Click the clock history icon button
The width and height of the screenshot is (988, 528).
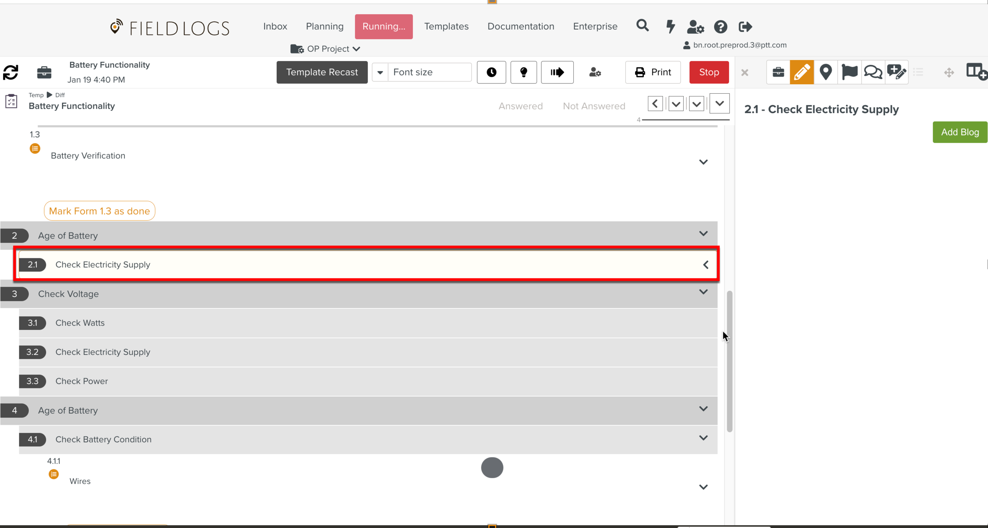click(491, 72)
